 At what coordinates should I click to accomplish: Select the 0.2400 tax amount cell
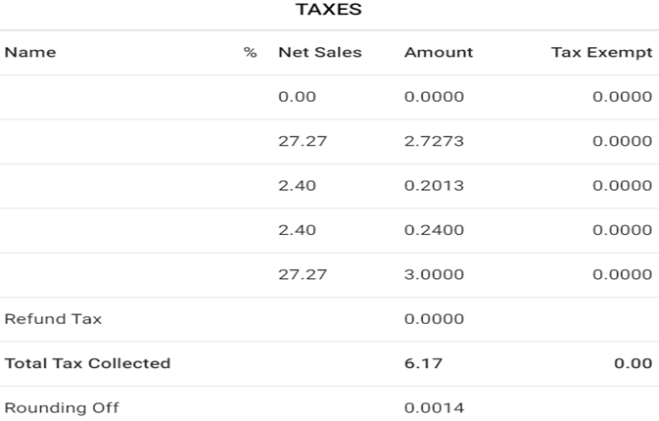tap(434, 230)
